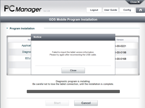The image size is (145, 108).
Task: Click the Version column header
Action: [119, 40]
